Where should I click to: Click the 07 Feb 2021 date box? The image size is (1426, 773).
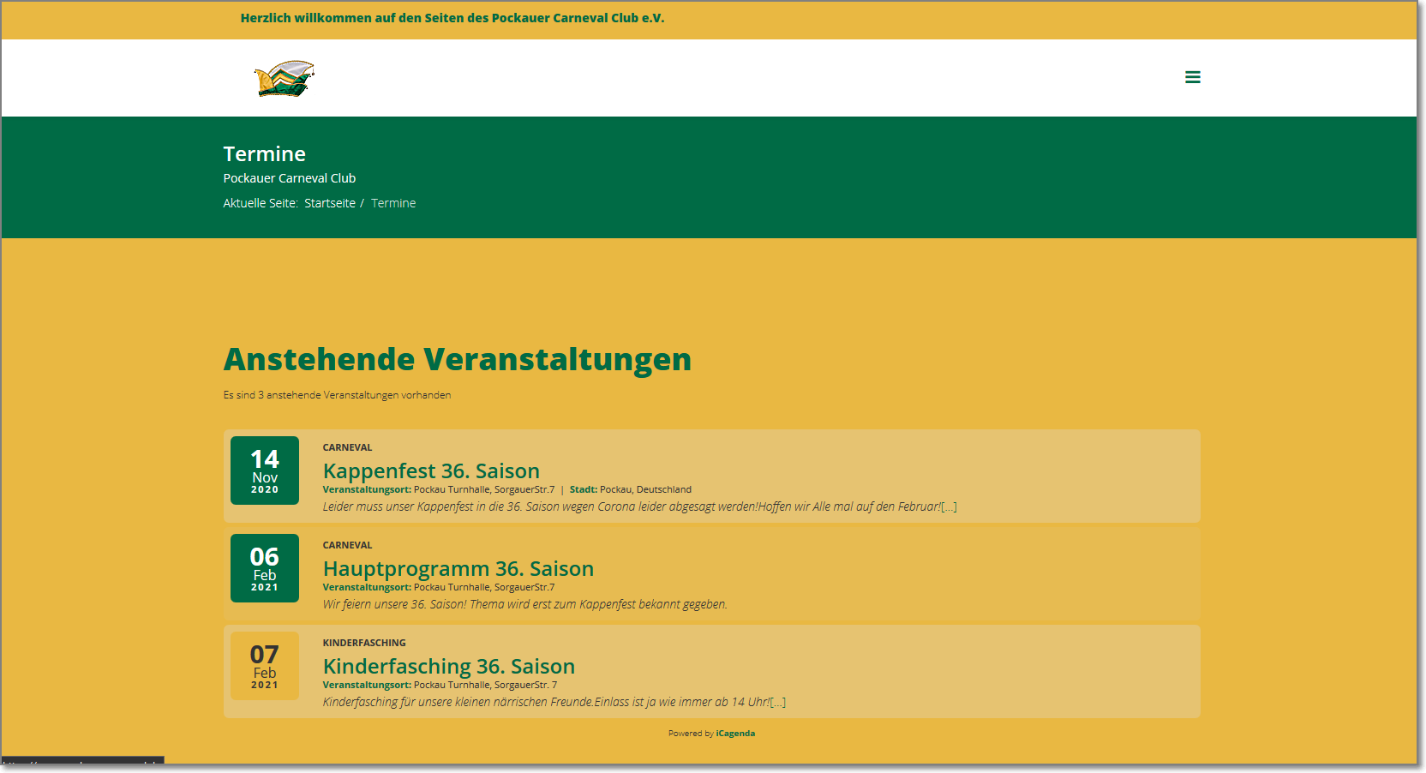pos(264,666)
